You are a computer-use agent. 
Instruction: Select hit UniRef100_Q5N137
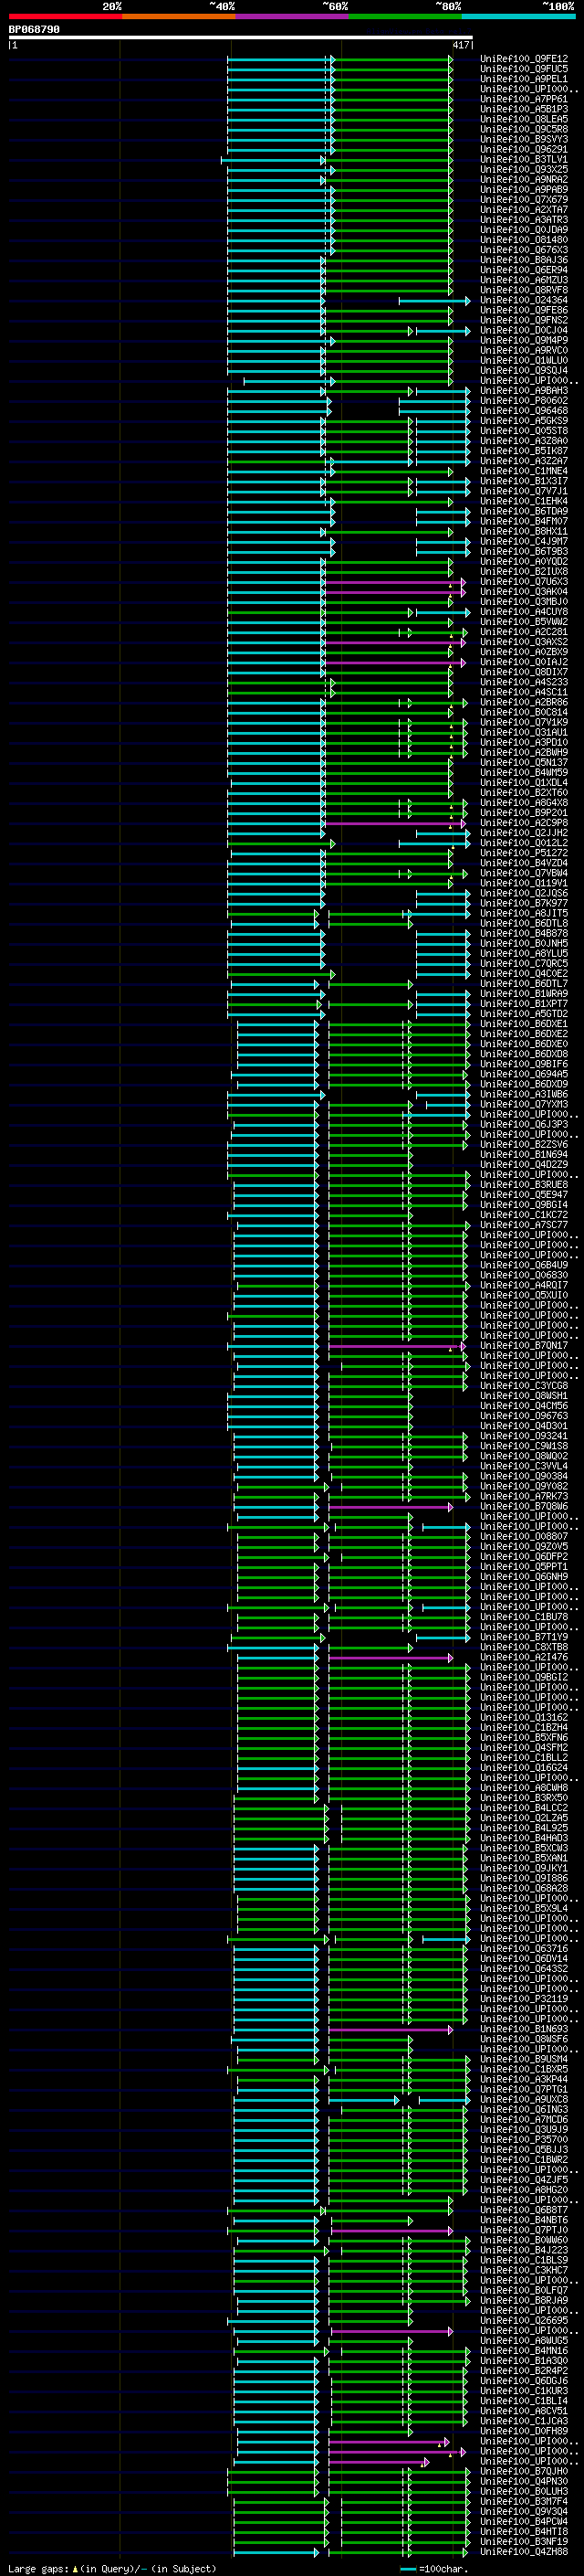[x=524, y=762]
